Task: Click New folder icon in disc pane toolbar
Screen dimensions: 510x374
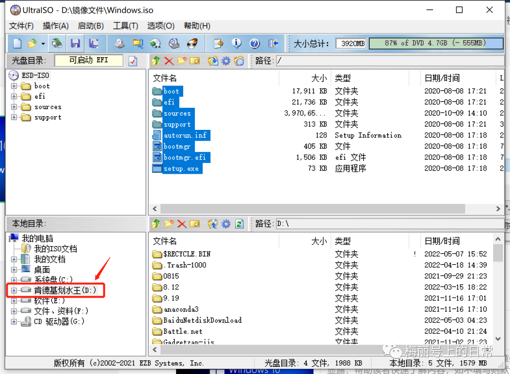Action: [182, 61]
